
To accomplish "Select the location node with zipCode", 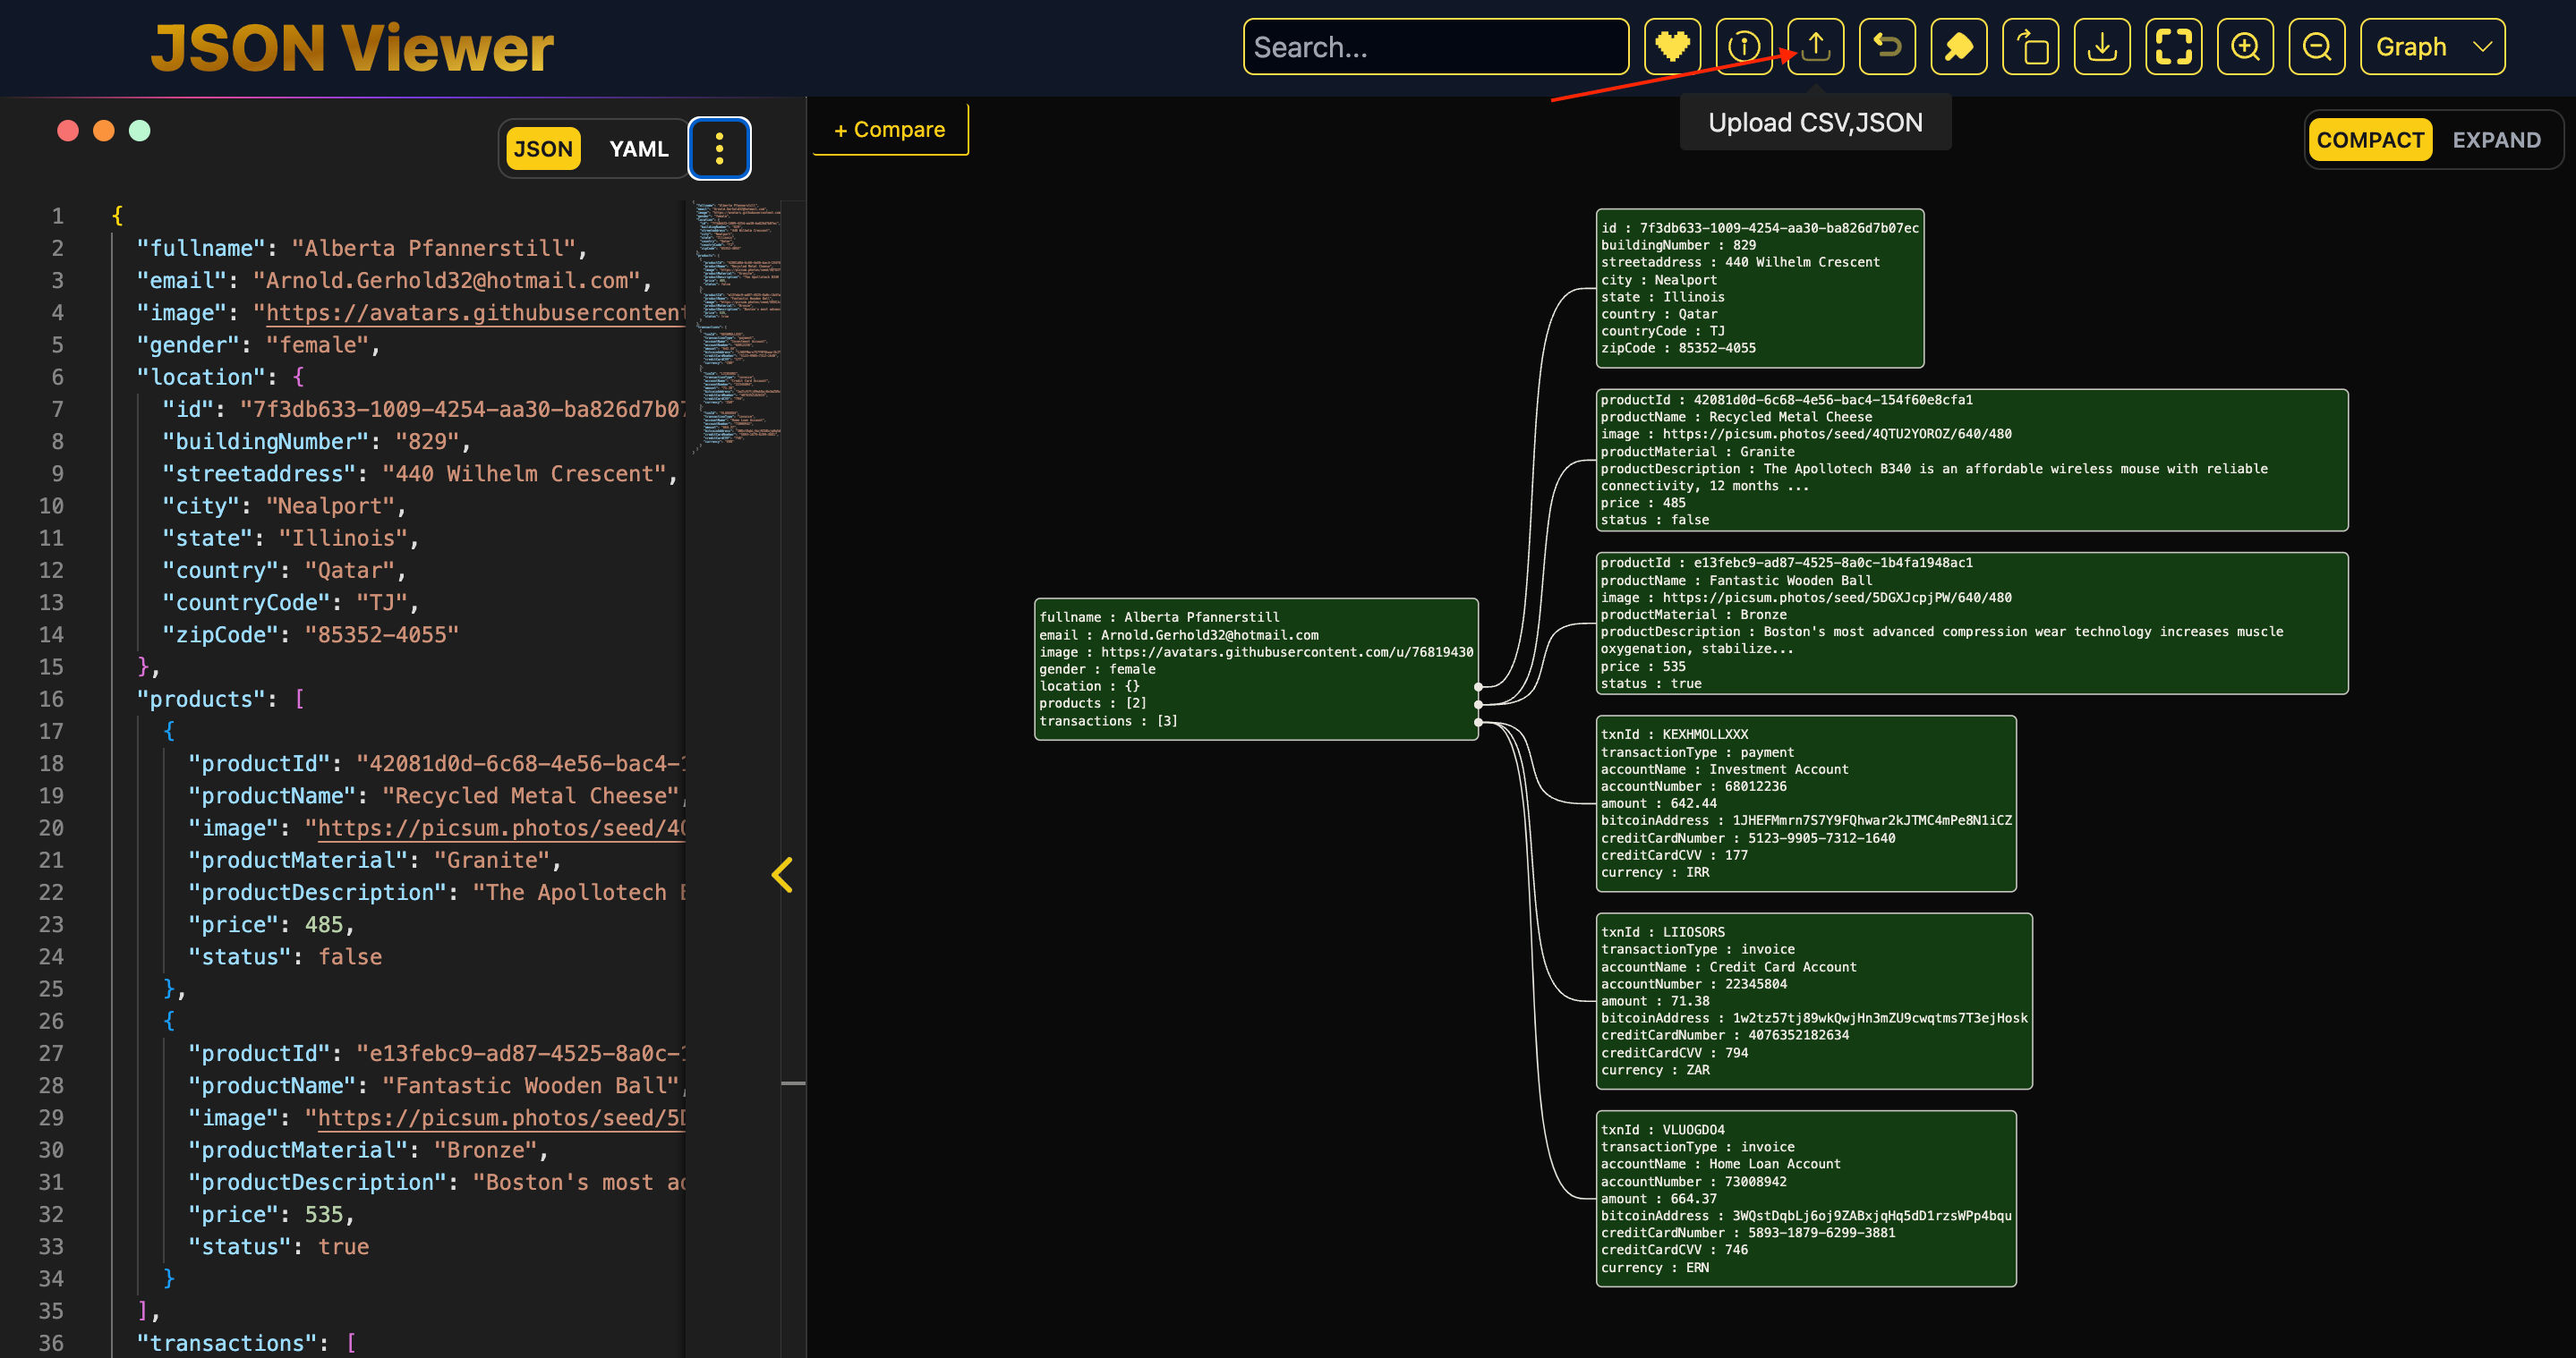I will 1759,289.
